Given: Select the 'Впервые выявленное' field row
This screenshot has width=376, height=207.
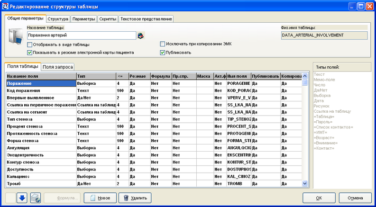Looking at the screenshot, I should [154, 98].
